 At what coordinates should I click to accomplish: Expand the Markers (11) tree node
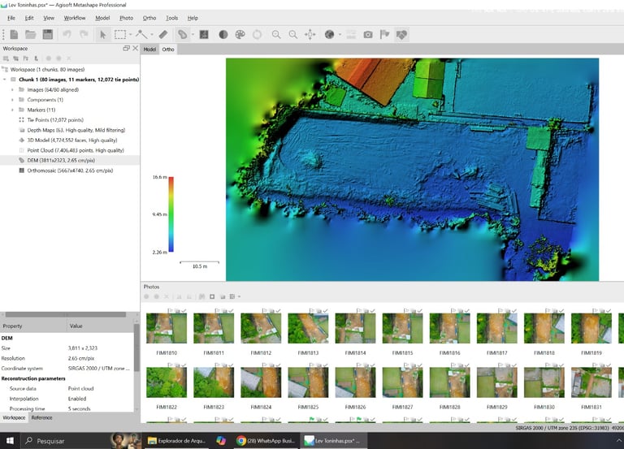(12, 110)
